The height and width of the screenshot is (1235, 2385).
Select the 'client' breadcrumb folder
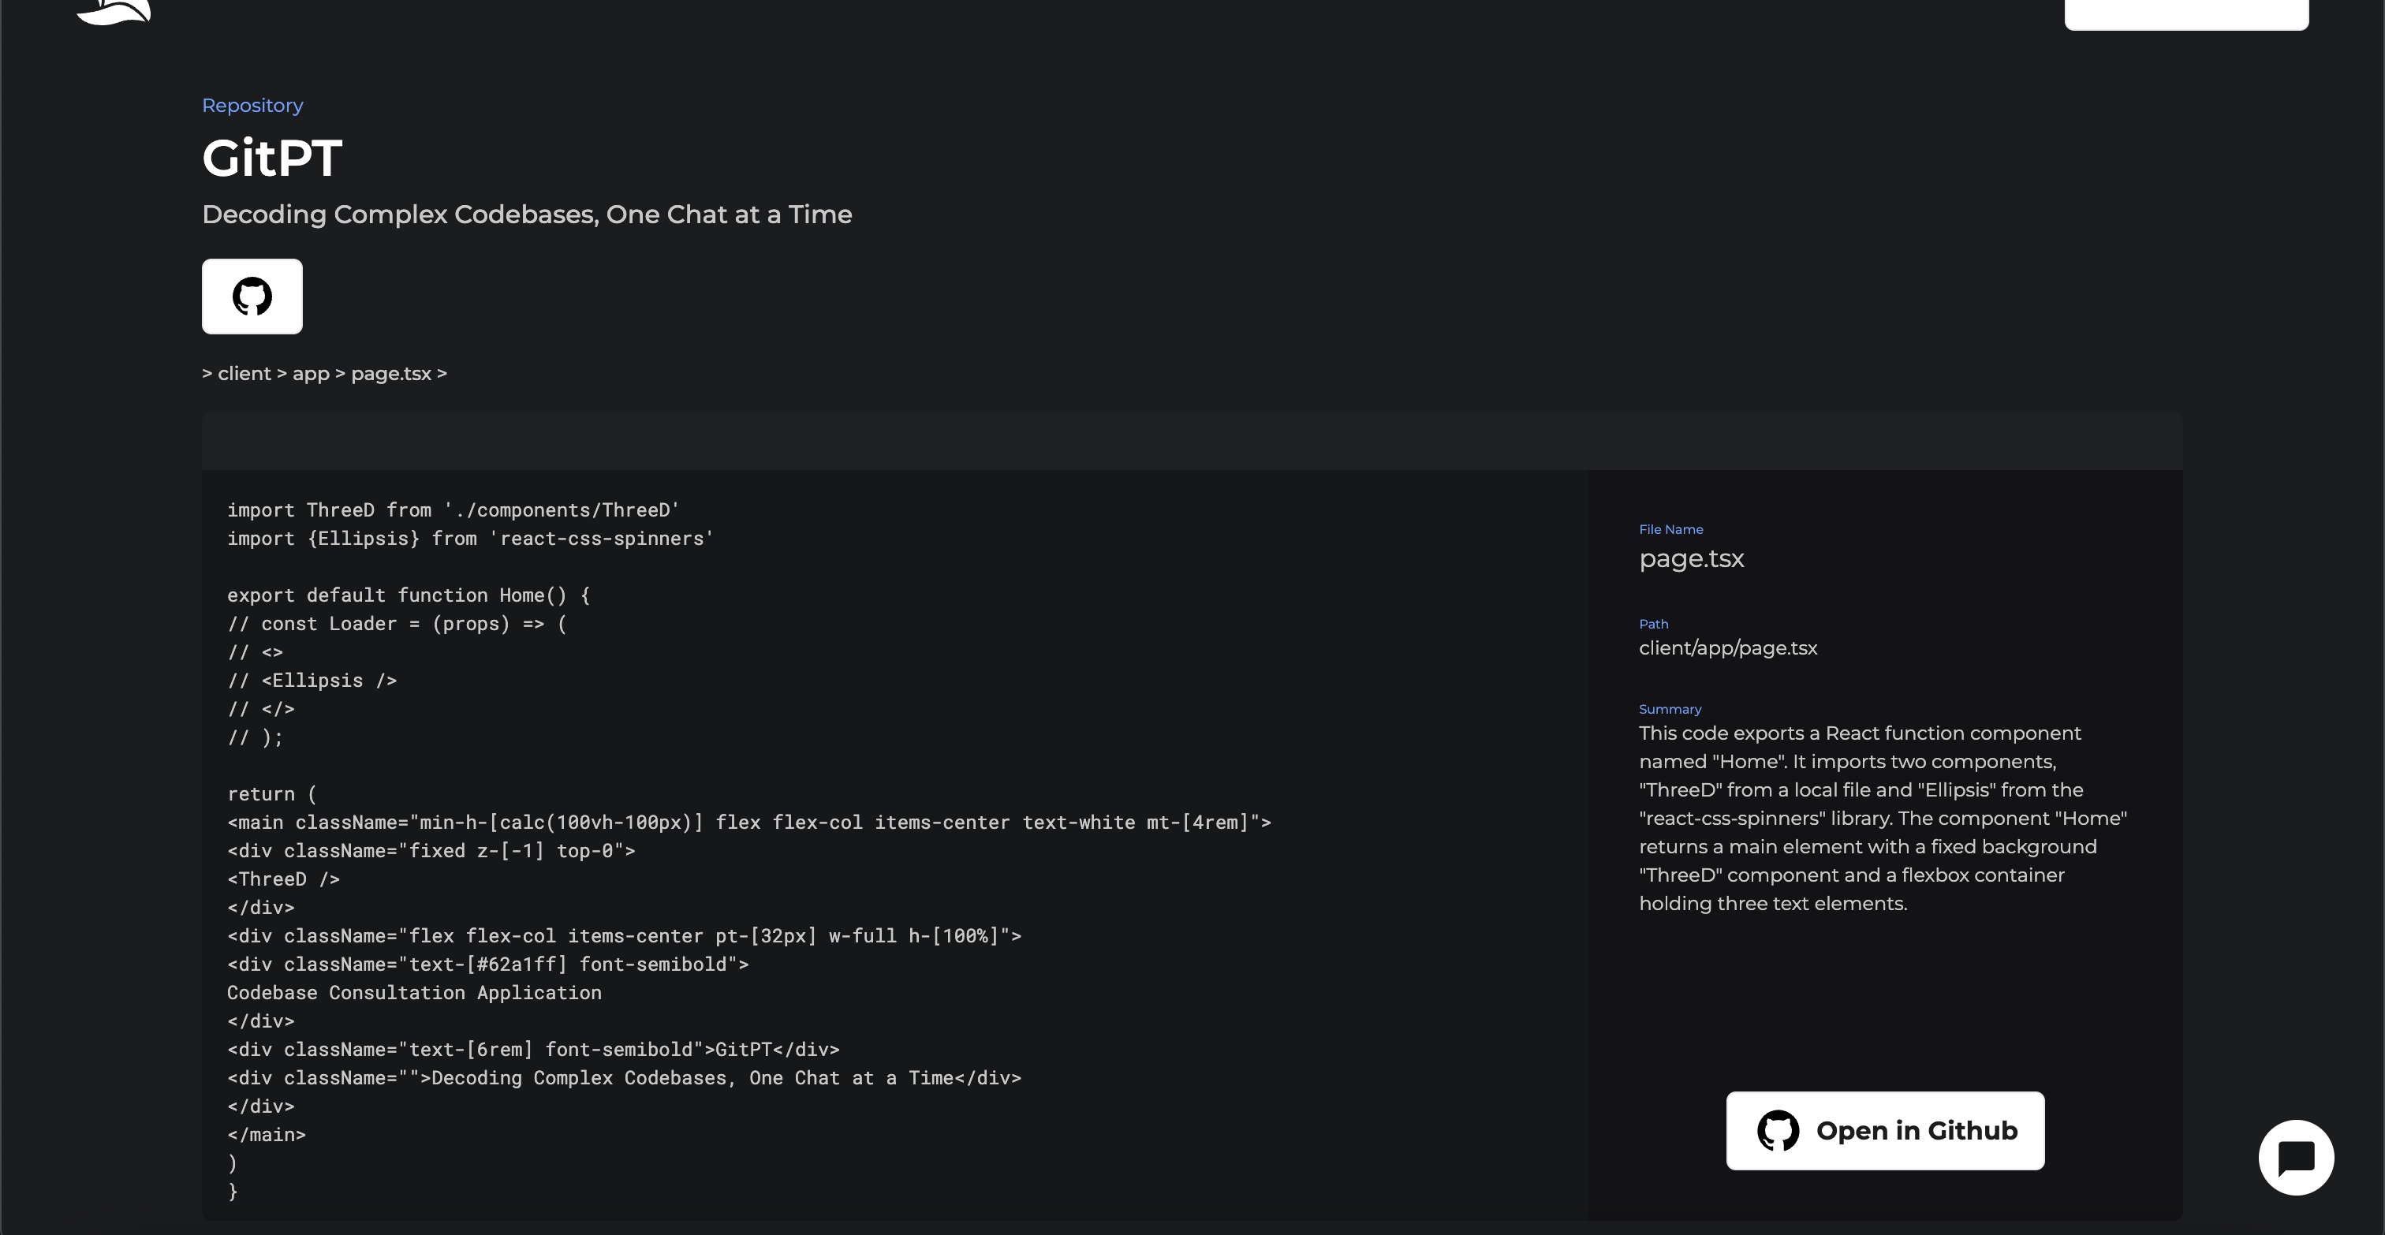(x=244, y=373)
